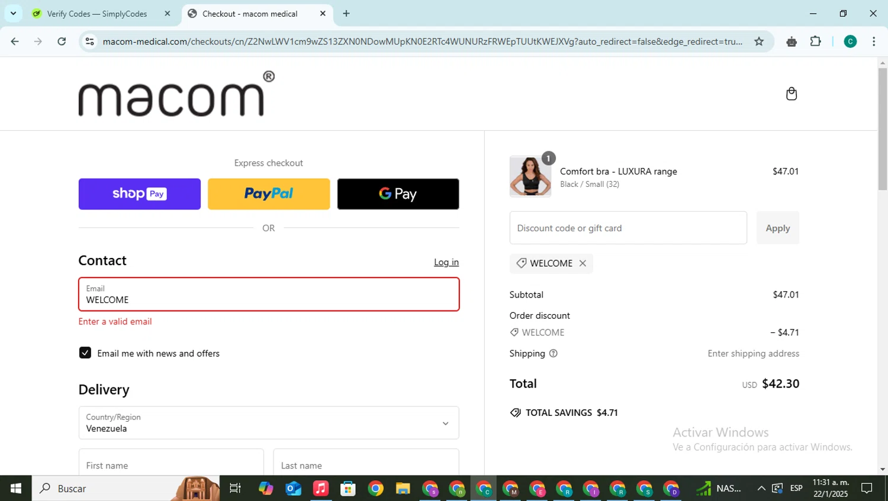This screenshot has width=888, height=501.
Task: Open the Music app in taskbar
Action: point(321,489)
